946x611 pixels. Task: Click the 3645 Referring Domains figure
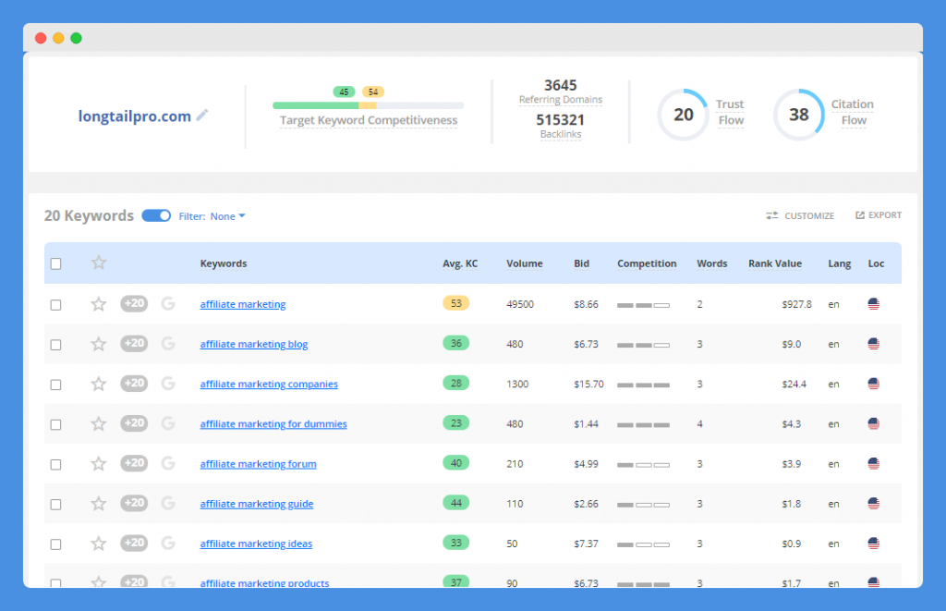coord(561,85)
